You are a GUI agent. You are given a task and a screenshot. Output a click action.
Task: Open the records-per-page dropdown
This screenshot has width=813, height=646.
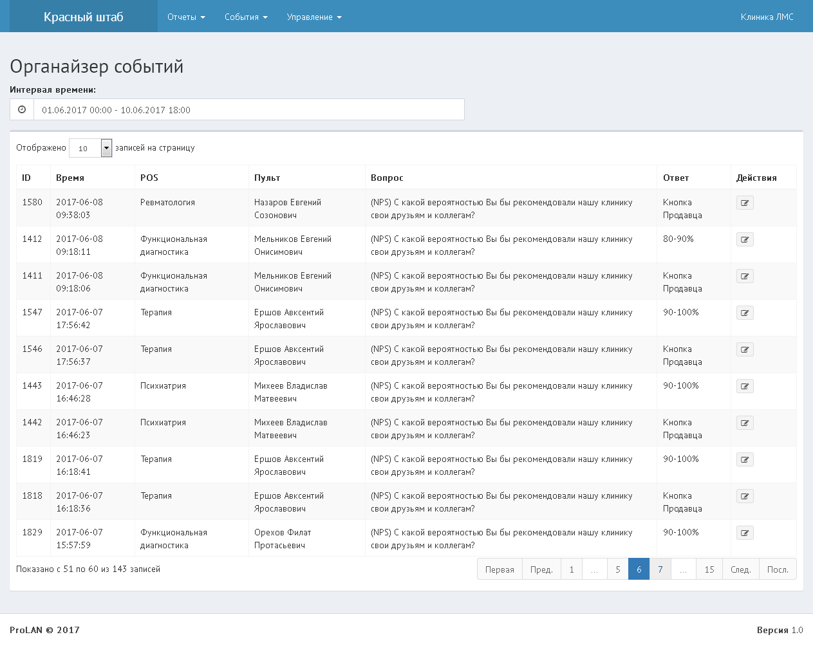pos(91,148)
